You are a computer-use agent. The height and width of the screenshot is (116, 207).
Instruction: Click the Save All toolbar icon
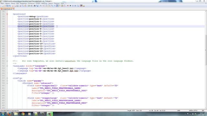coord(10,6)
